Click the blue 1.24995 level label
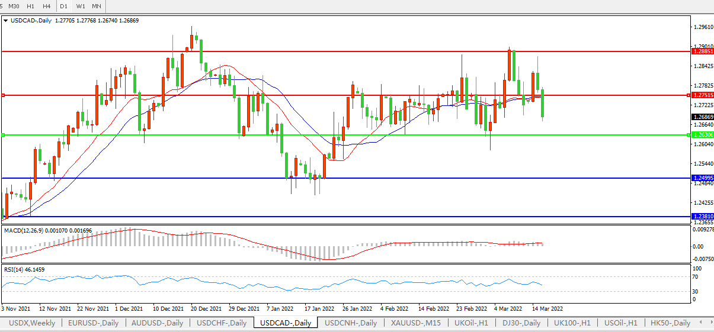 tap(702, 178)
